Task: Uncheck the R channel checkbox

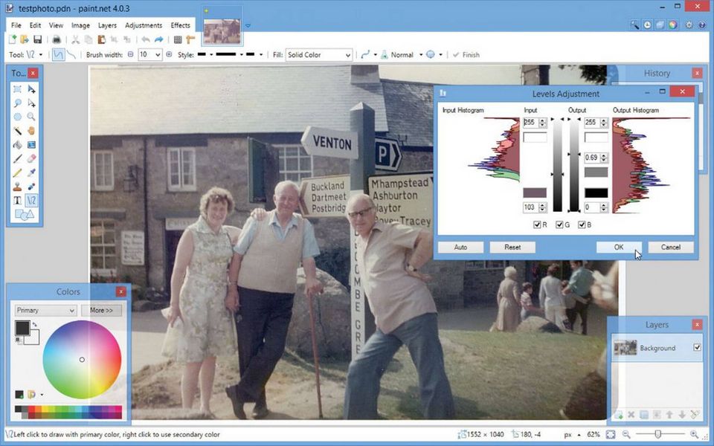Action: pyautogui.click(x=538, y=225)
